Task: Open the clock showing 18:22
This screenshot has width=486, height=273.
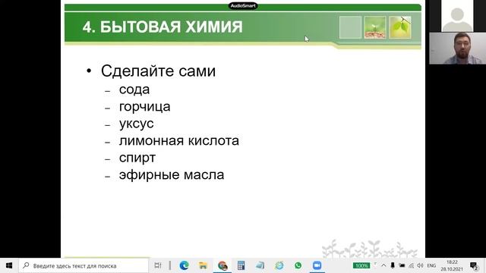Action: tap(452, 265)
